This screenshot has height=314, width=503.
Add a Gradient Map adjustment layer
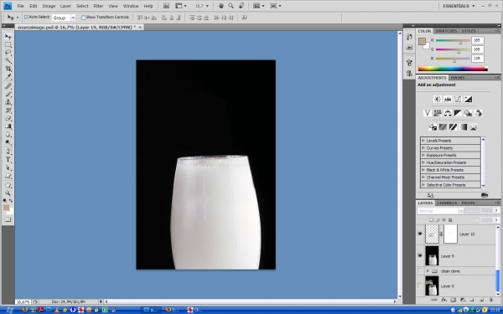(464, 127)
